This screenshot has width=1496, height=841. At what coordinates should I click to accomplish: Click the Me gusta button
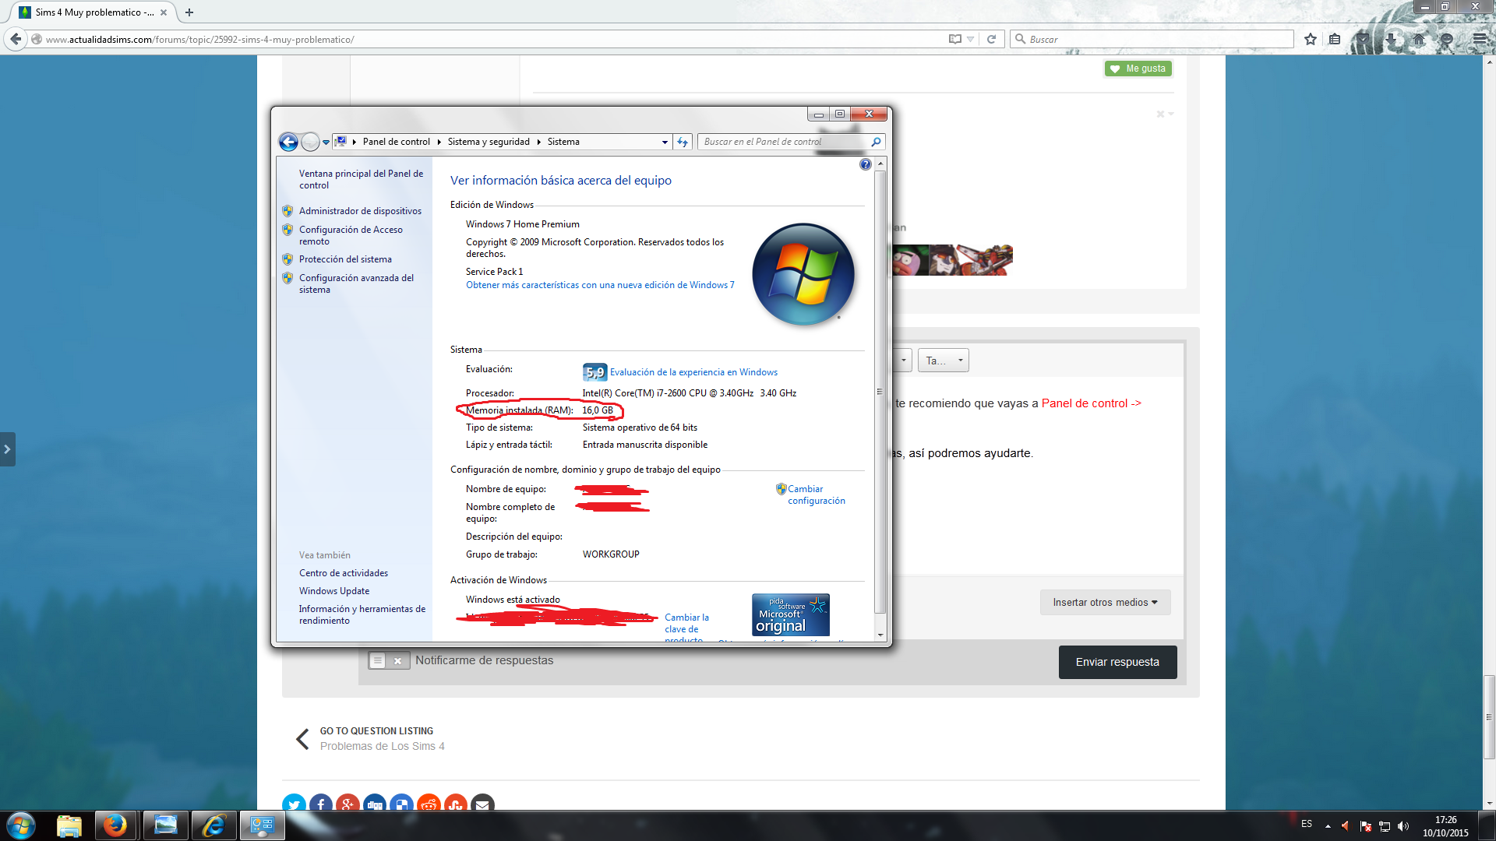[x=1138, y=69]
